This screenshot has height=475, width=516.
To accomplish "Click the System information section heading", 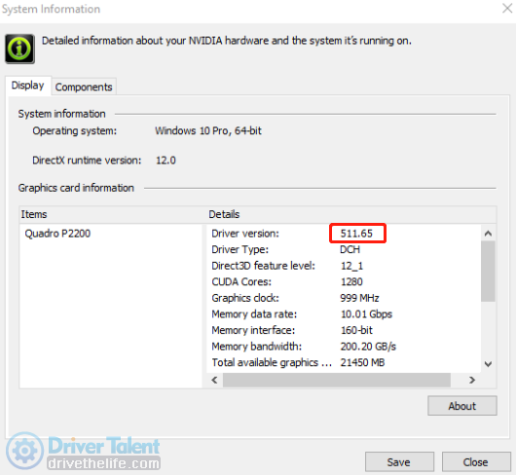I will click(62, 114).
